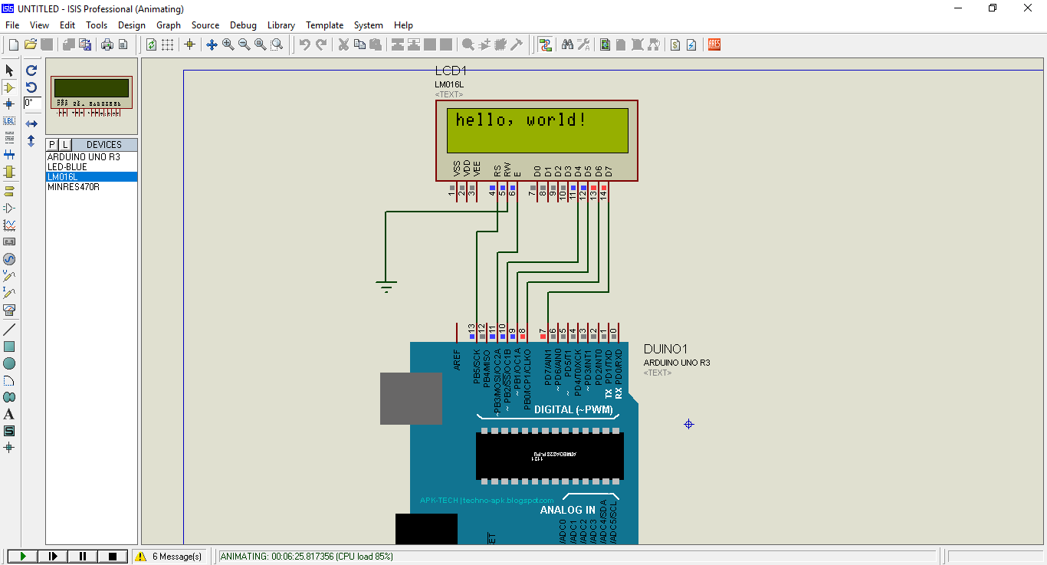This screenshot has width=1047, height=565.
Task: Select Junction Dot mode
Action: coord(9,104)
